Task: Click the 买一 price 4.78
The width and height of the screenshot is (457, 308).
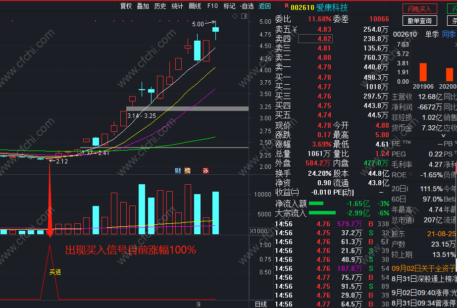Action: pos(324,78)
